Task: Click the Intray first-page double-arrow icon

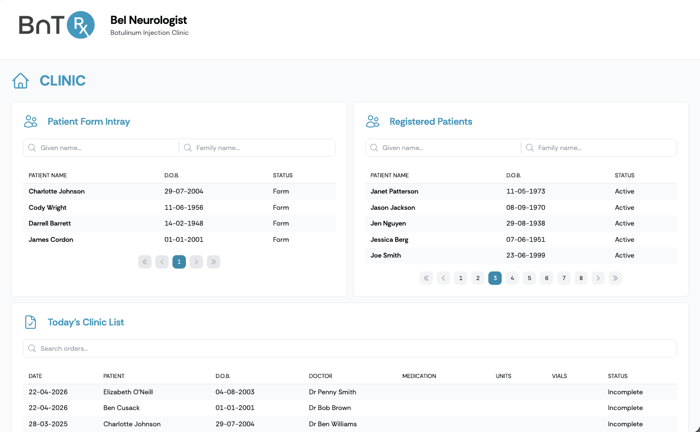Action: 145,262
